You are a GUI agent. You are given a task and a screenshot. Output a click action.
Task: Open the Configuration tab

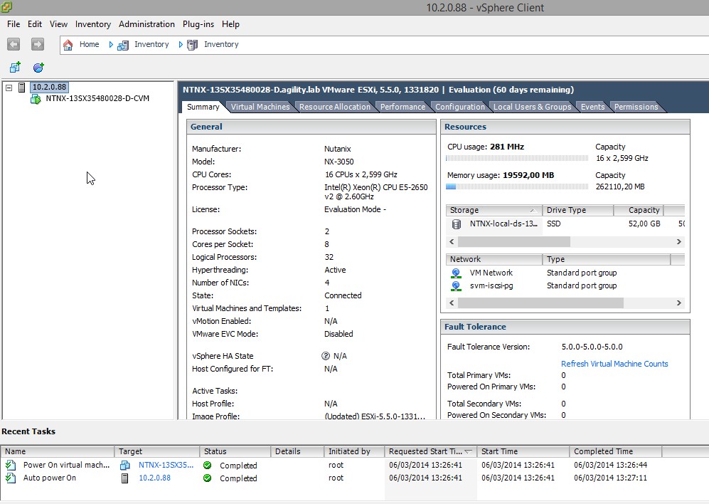pos(459,107)
